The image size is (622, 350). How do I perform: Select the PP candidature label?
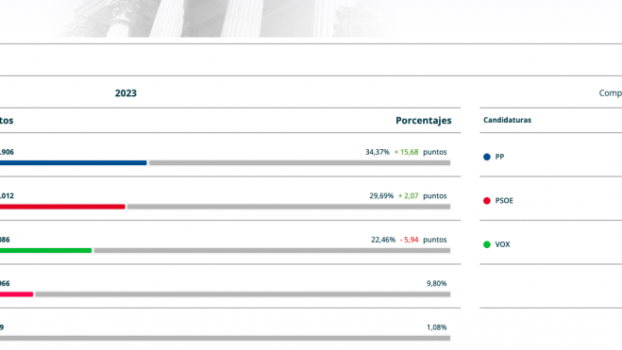(x=499, y=157)
